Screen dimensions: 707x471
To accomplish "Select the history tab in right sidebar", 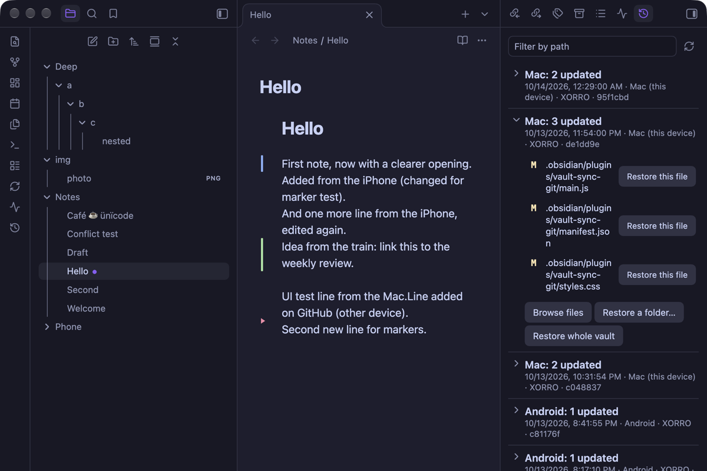I will pyautogui.click(x=643, y=14).
